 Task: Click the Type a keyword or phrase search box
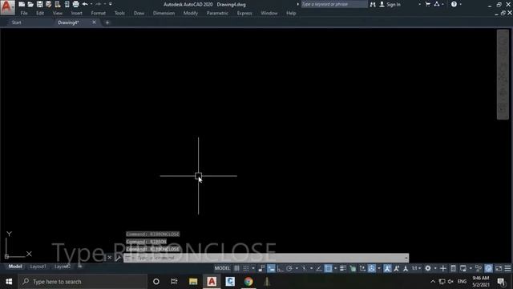tap(333, 4)
